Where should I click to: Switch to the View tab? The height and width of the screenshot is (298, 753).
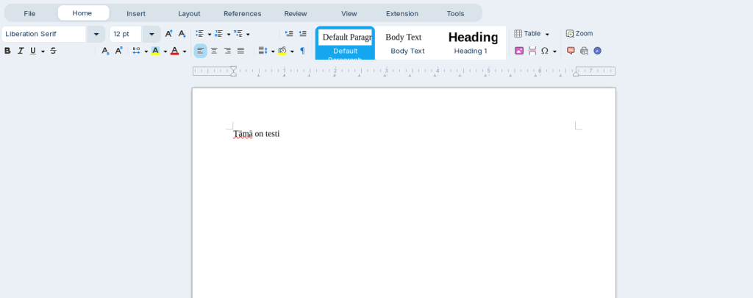tap(349, 13)
